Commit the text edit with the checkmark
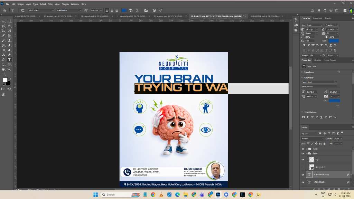354x199 pixels. tap(161, 10)
